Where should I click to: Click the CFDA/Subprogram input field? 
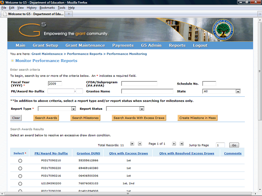pyautogui.click(x=139, y=84)
